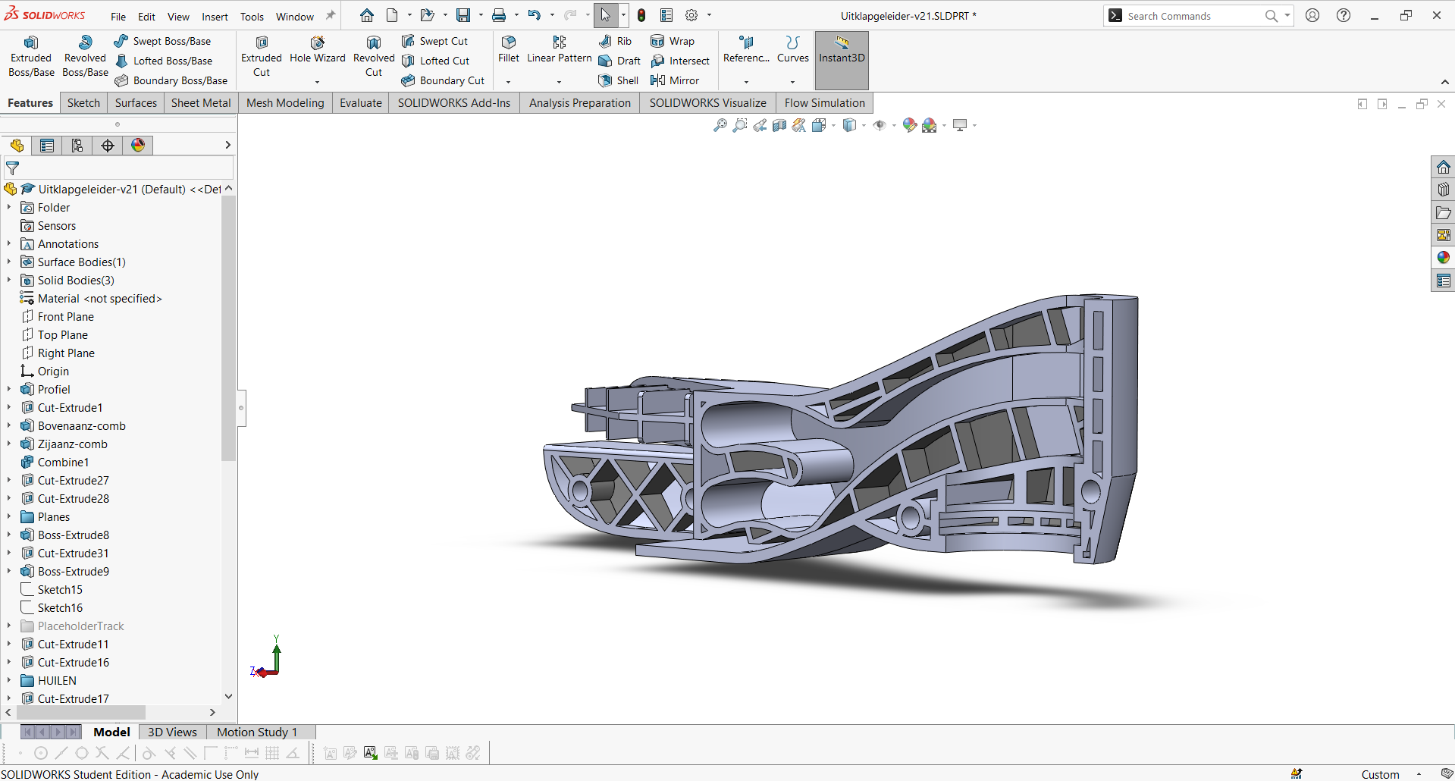The height and width of the screenshot is (781, 1455).
Task: Open the Edit Appearance color tool
Action: tap(910, 126)
